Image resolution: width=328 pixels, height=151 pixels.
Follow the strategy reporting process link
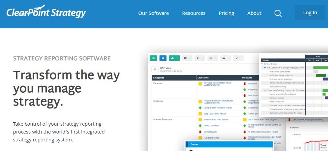click(81, 124)
